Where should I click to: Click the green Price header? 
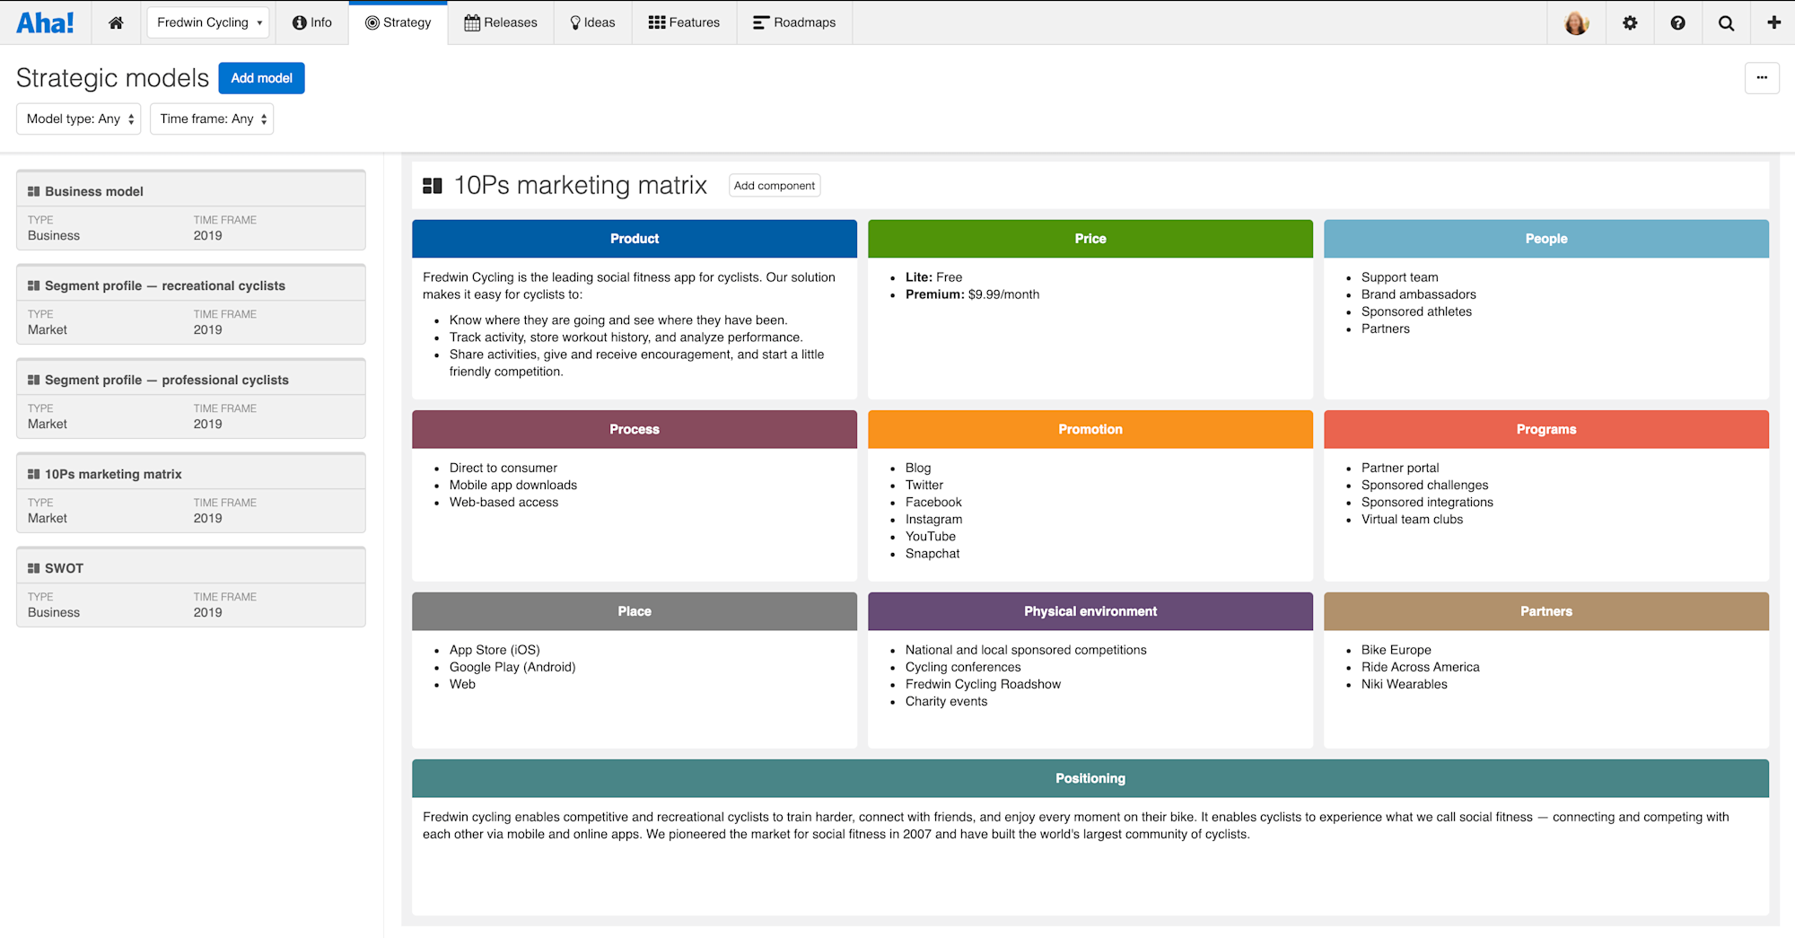(1090, 239)
